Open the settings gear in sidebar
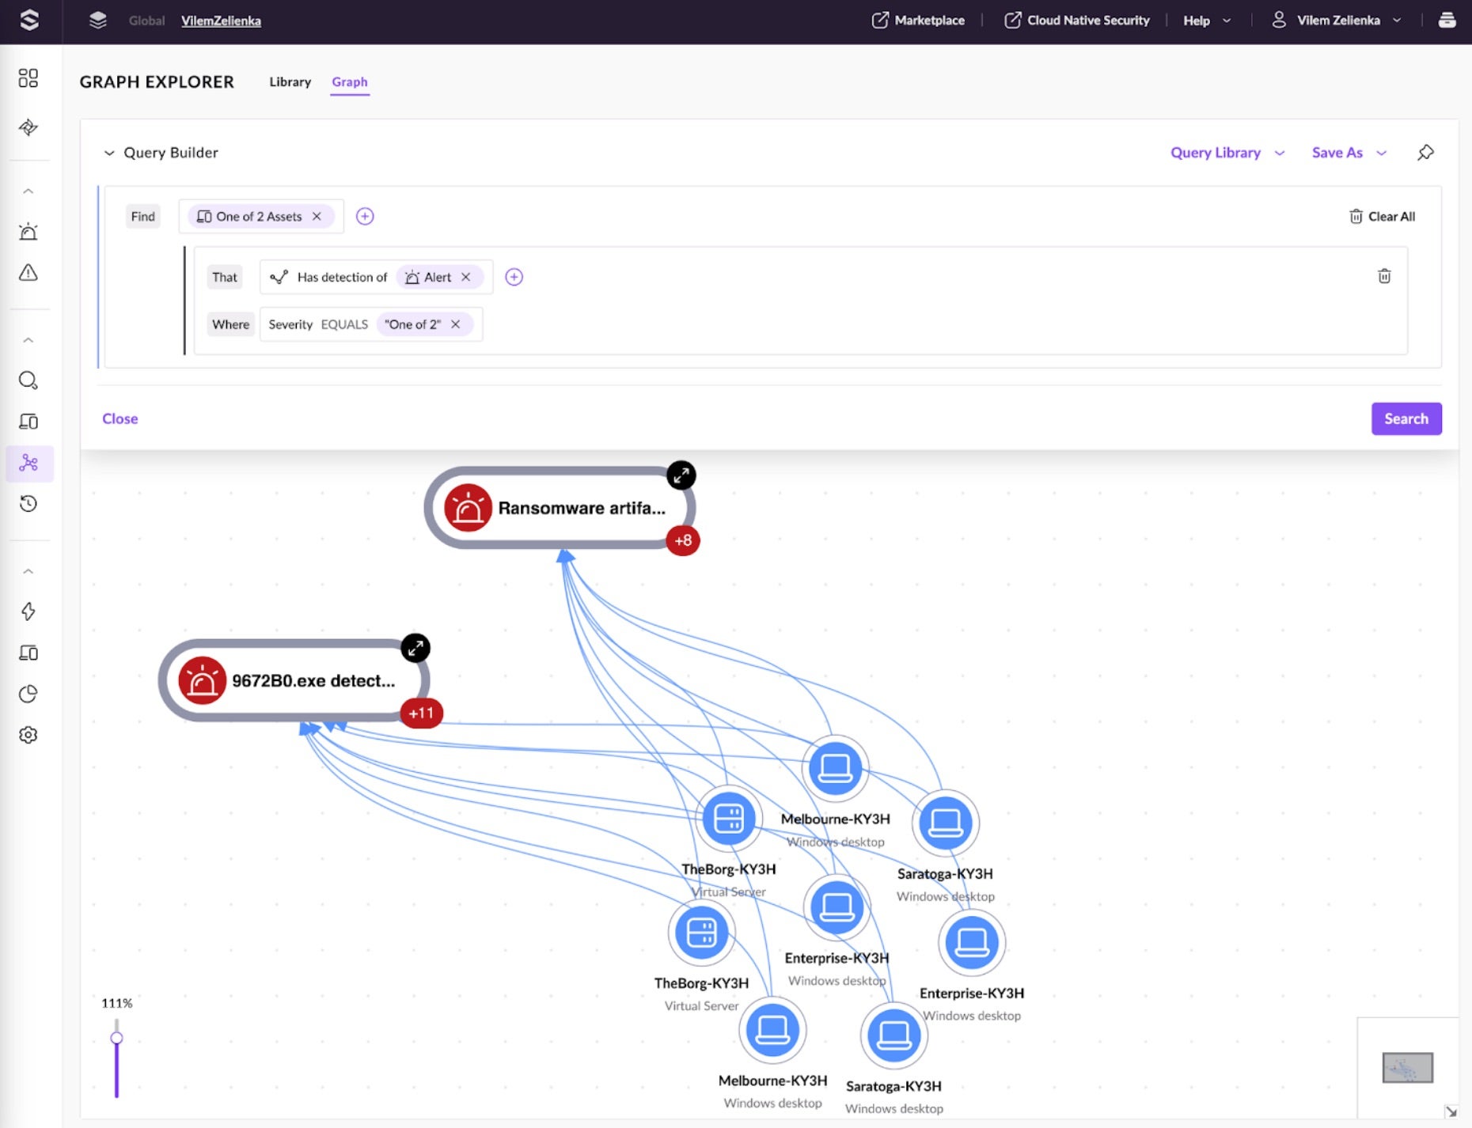1472x1128 pixels. coord(28,735)
